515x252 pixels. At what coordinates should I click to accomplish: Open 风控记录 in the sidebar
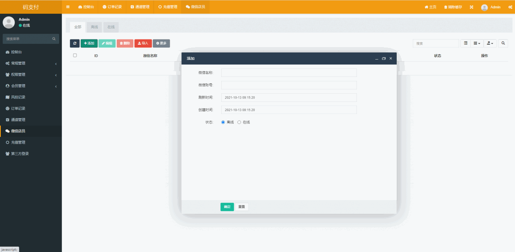point(18,97)
